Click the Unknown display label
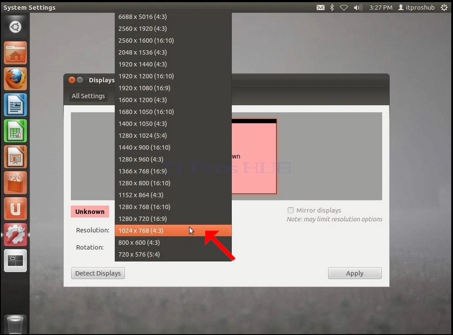Viewport: 453px width, 335px height. tap(90, 212)
